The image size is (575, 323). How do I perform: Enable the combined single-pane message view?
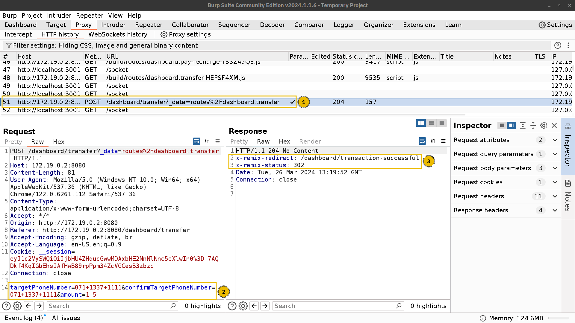click(442, 123)
